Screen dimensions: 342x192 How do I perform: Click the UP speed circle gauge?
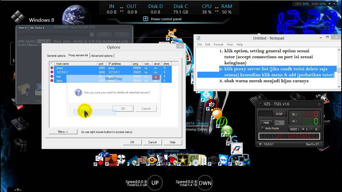point(155,183)
